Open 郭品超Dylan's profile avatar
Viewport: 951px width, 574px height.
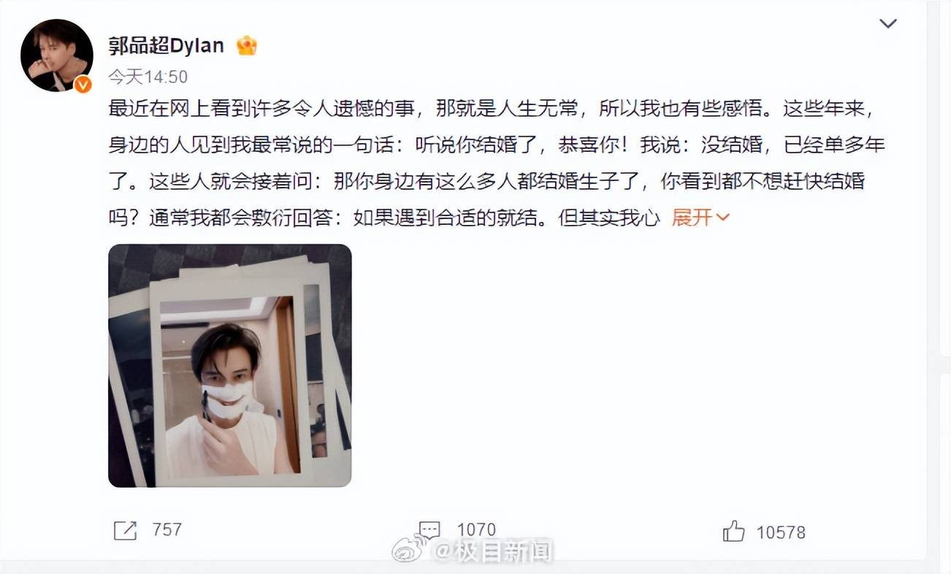click(57, 56)
